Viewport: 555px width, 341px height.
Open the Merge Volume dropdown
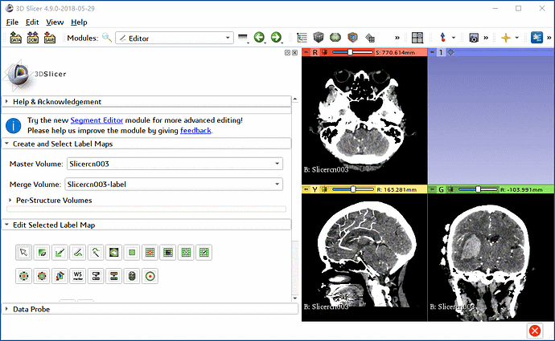coord(174,185)
